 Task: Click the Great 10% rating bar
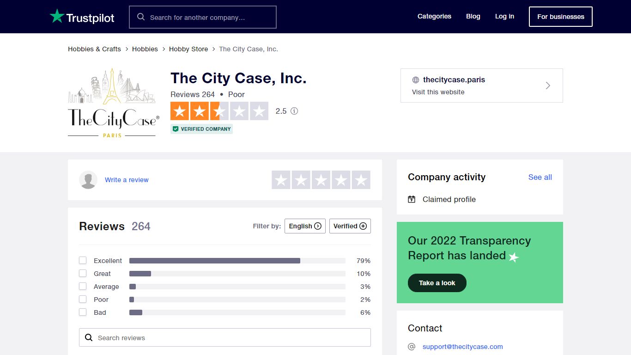click(237, 274)
